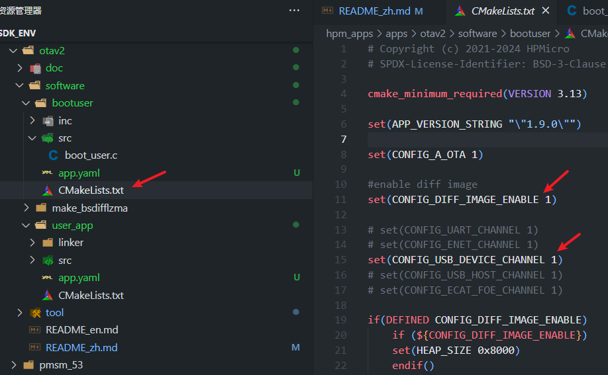
Task: Click the set(HEAP_SIZE 0x8000) line
Action: 456,351
